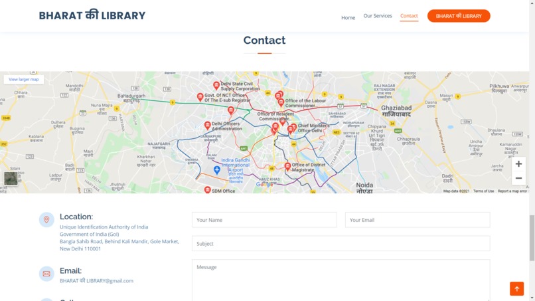The image size is (535, 301).
Task: Click the Location heading
Action: (76, 217)
